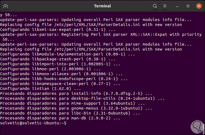Maximize the Terminal window
The width and height of the screenshot is (205, 135).
188,6
